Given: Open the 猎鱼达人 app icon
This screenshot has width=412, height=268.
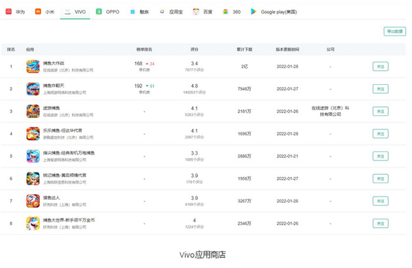Looking at the screenshot, I should [33, 201].
